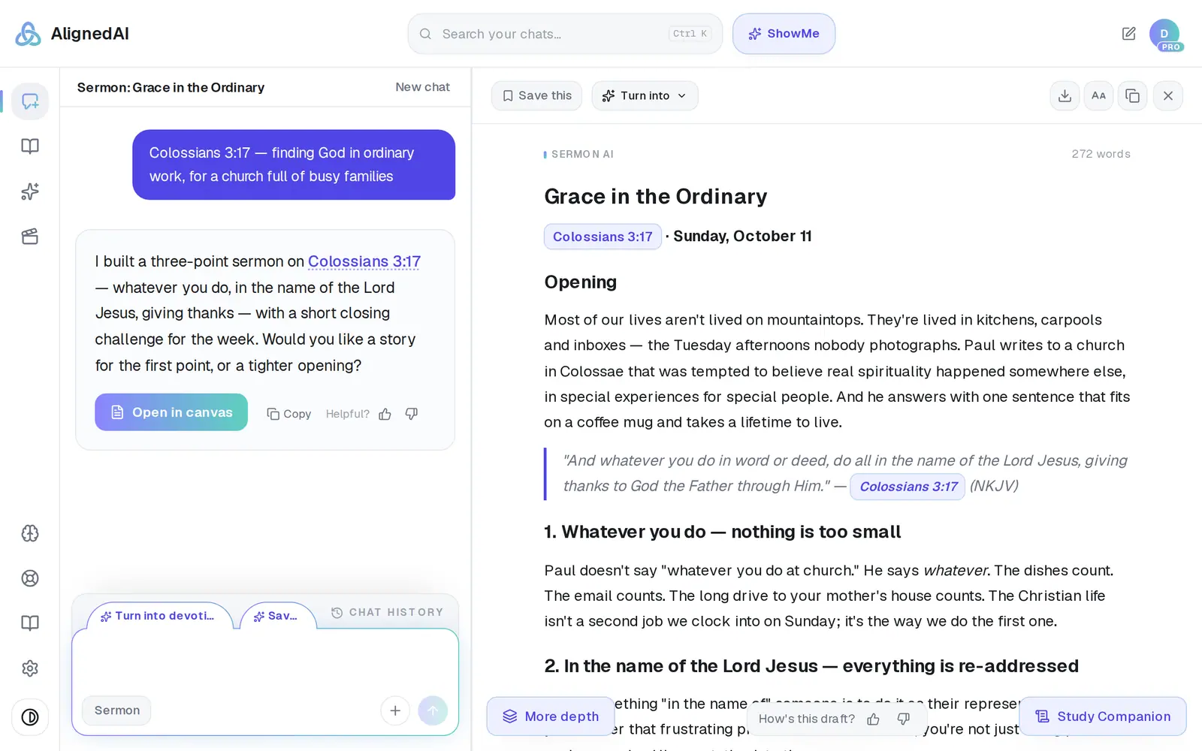The height and width of the screenshot is (751, 1202).
Task: Open the settings gear icon
Action: (30, 668)
